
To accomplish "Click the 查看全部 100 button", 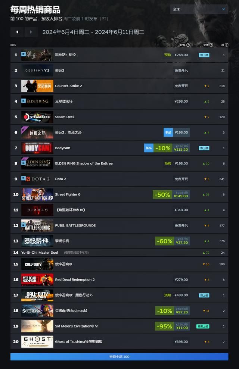I will [x=119, y=357].
